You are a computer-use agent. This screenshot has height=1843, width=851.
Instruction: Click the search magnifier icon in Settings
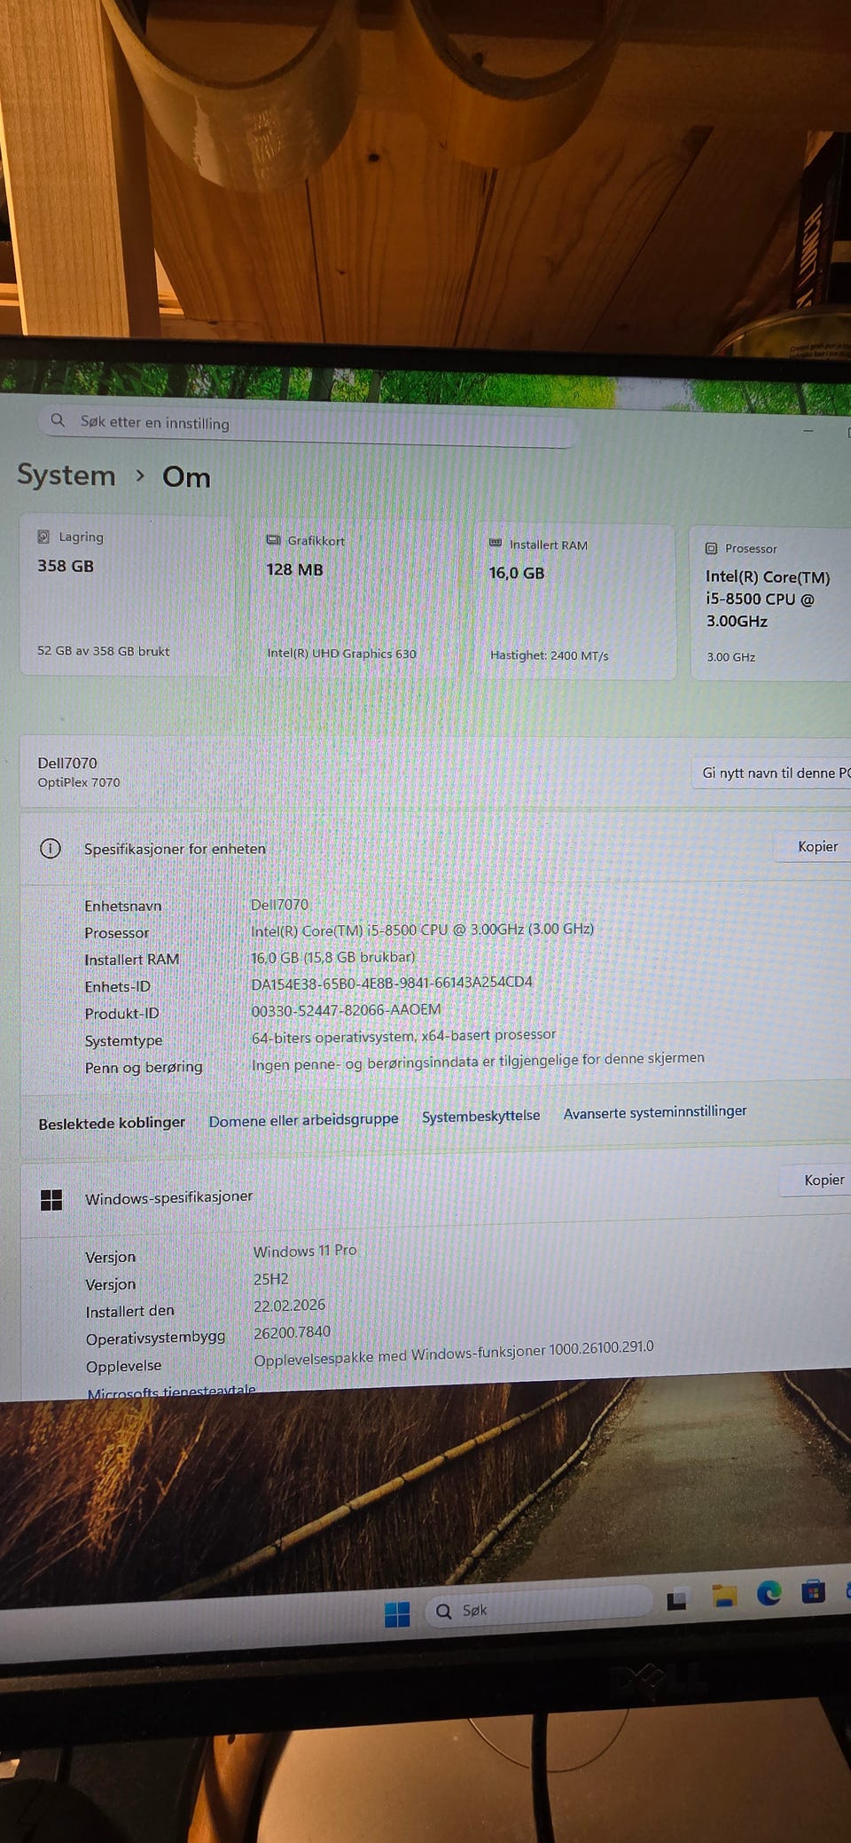pos(58,420)
